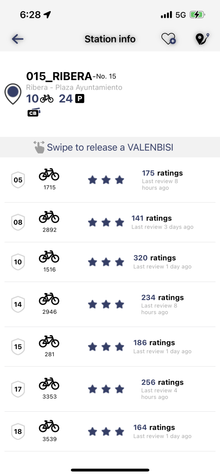220x476 pixels.
Task: Add station to favorites heart icon
Action: tap(168, 39)
